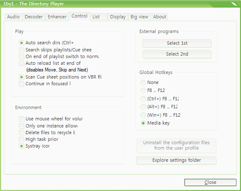
Task: Switch to the Audio tab
Action: click(x=13, y=17)
